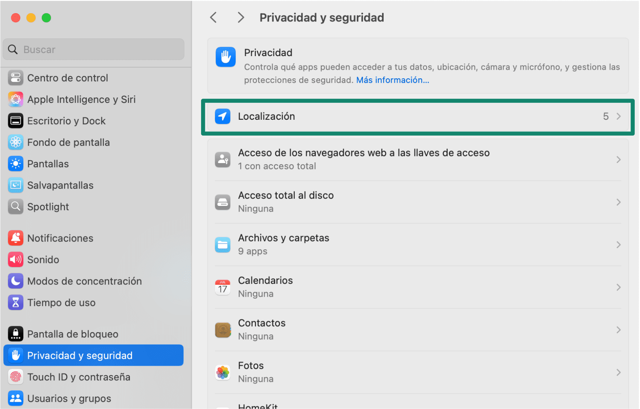Select the Touch ID y contraseña fingerprint icon

click(15, 377)
